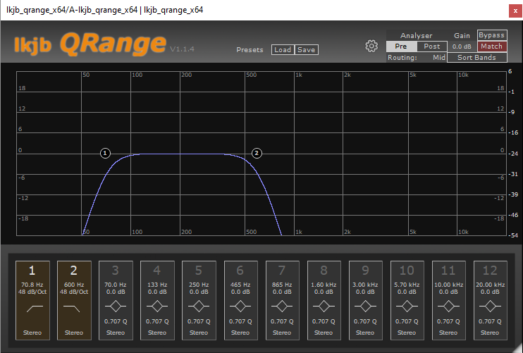This screenshot has width=523, height=353.
Task: Toggle band 2 on/off via its number
Action: (74, 271)
